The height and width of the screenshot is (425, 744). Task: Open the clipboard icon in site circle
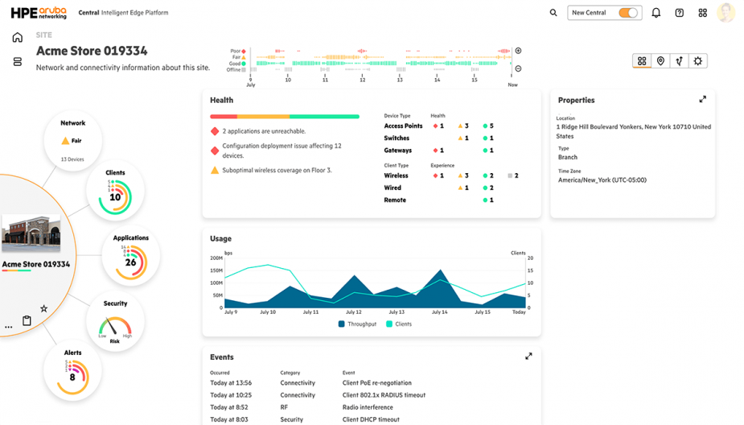(27, 321)
